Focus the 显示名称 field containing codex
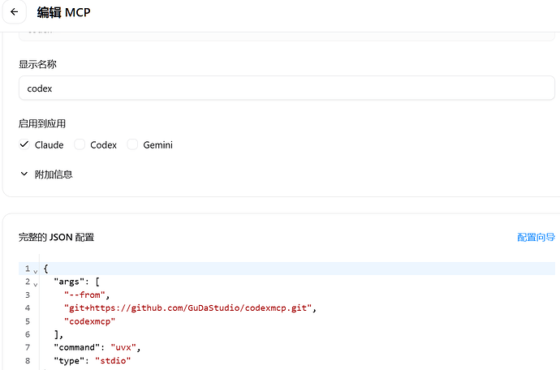The image size is (560, 370). [286, 88]
